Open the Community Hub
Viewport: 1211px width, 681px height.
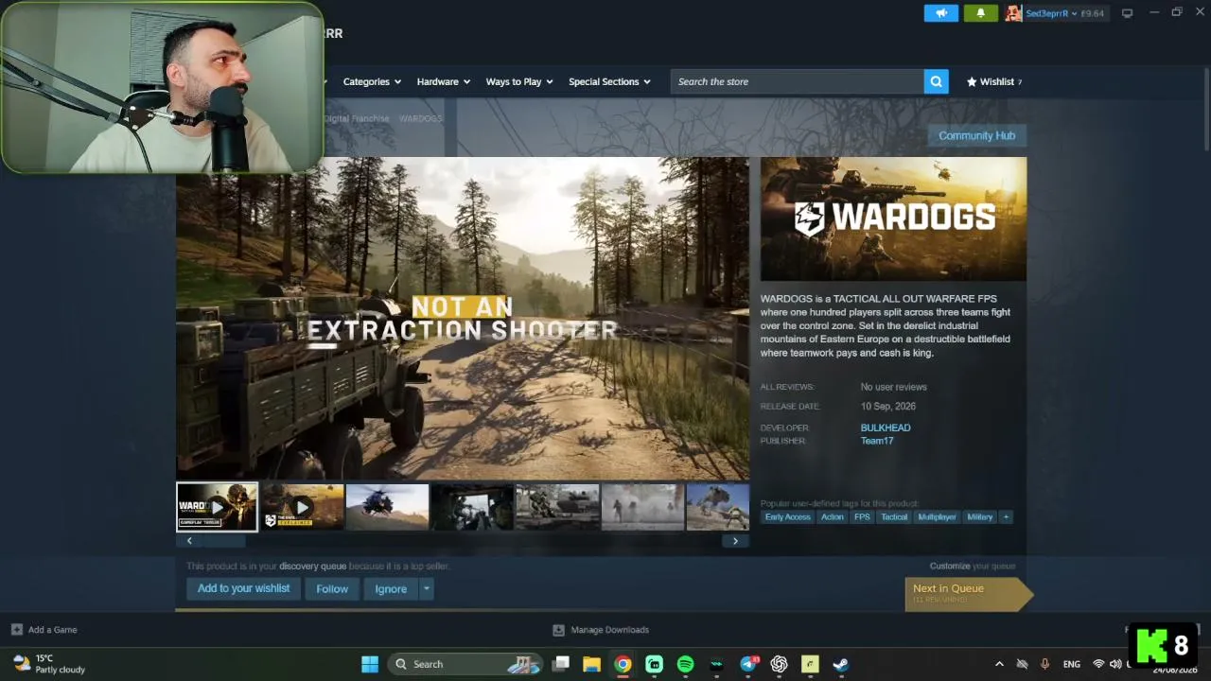[976, 135]
